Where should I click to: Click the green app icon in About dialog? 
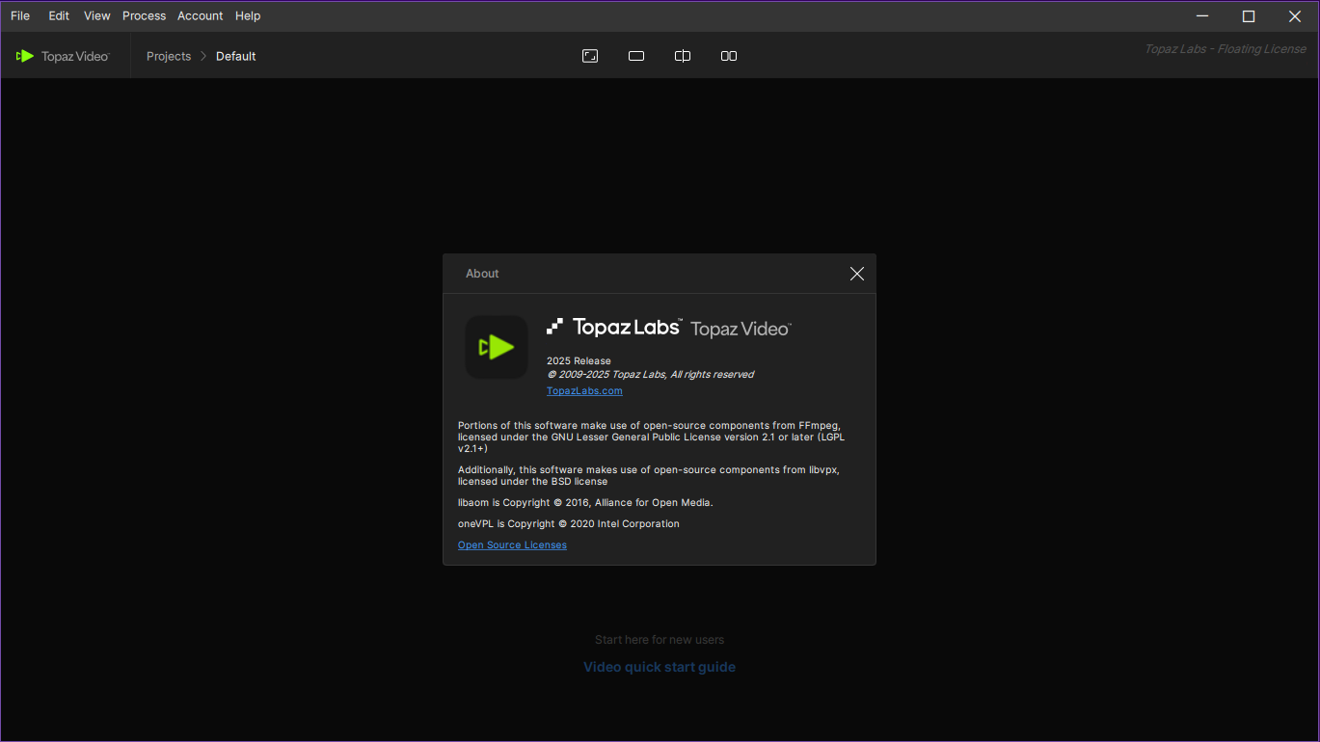(x=497, y=347)
